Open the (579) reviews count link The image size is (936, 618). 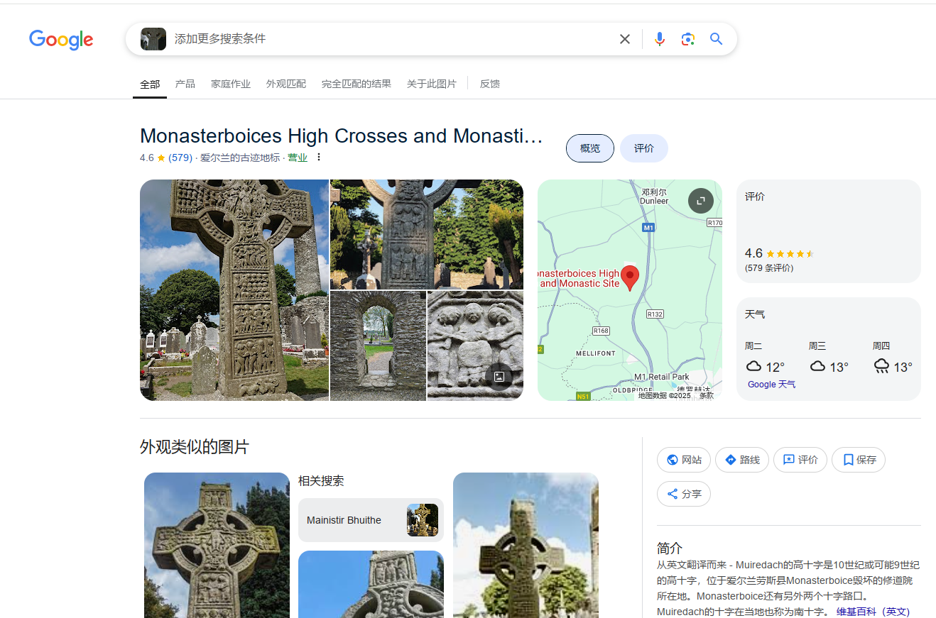click(x=180, y=158)
